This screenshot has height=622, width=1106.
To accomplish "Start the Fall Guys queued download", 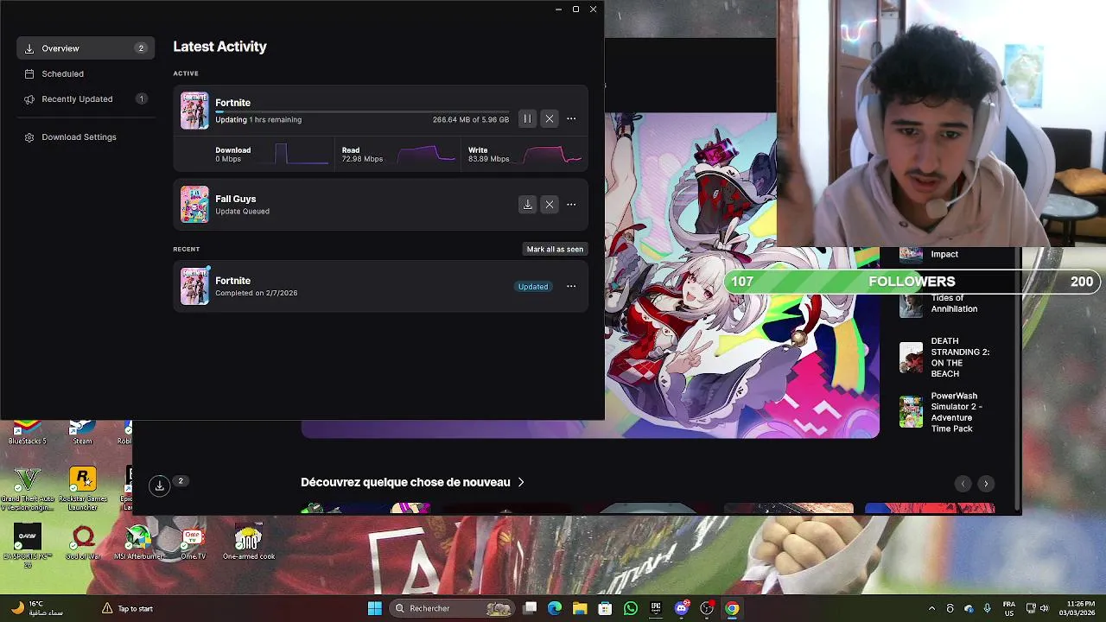I will pyautogui.click(x=527, y=205).
